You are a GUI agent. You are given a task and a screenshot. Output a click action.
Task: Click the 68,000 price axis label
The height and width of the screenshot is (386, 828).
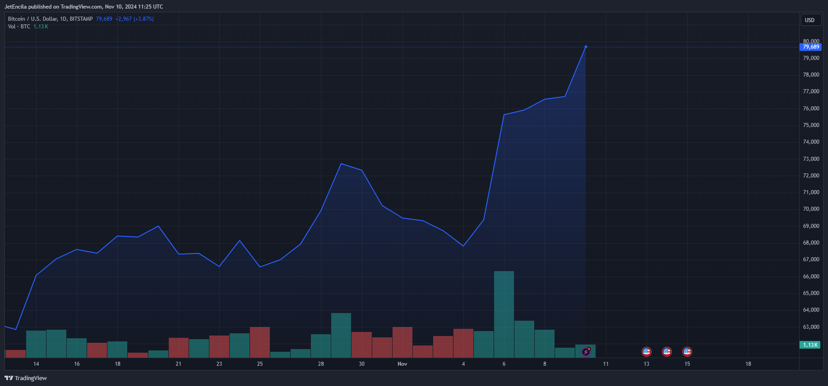[811, 243]
